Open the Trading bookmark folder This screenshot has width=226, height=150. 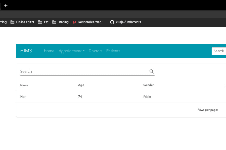pyautogui.click(x=60, y=22)
